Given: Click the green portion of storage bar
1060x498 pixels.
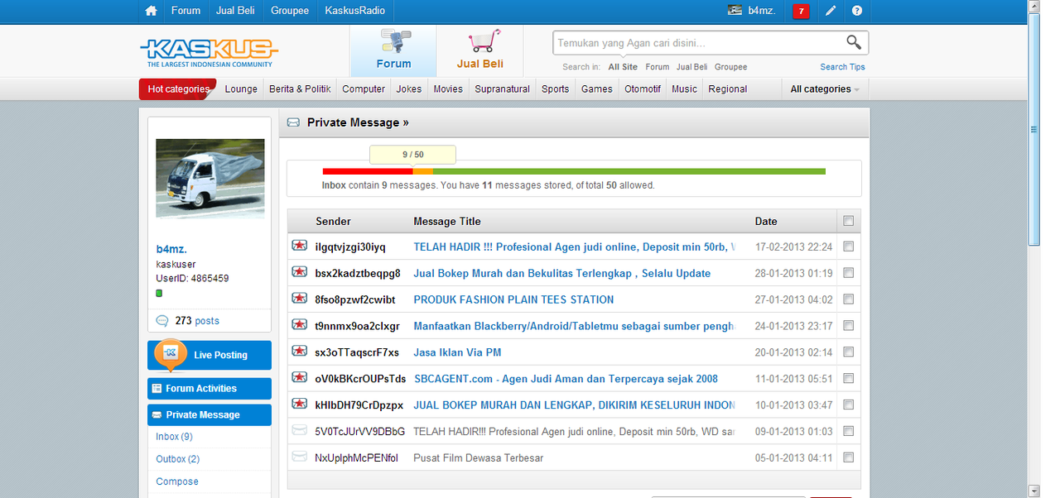Looking at the screenshot, I should [x=629, y=171].
